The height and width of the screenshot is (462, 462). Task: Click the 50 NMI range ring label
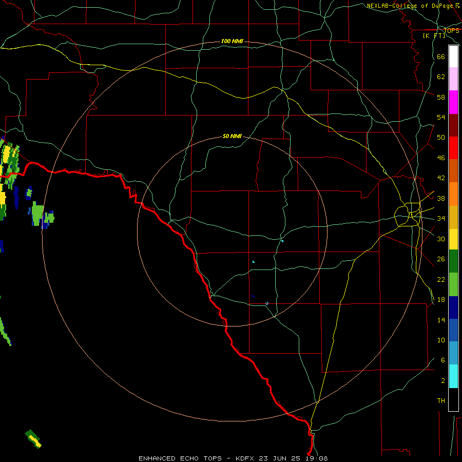point(232,136)
